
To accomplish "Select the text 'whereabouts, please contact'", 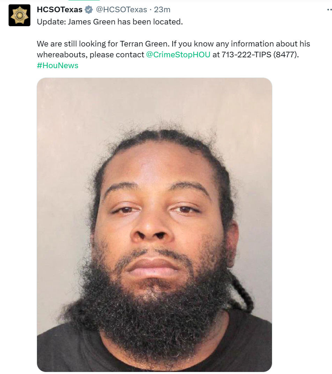I will coord(90,55).
